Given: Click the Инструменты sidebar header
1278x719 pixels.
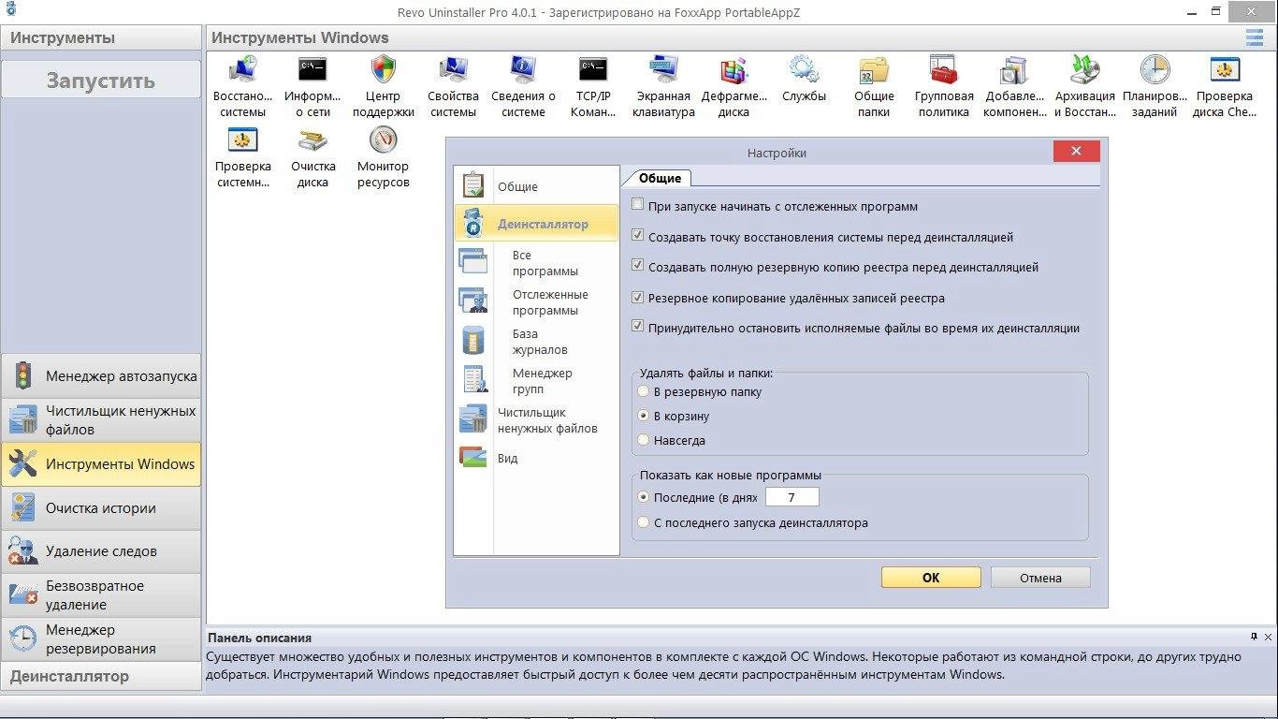Looking at the screenshot, I should (x=101, y=37).
